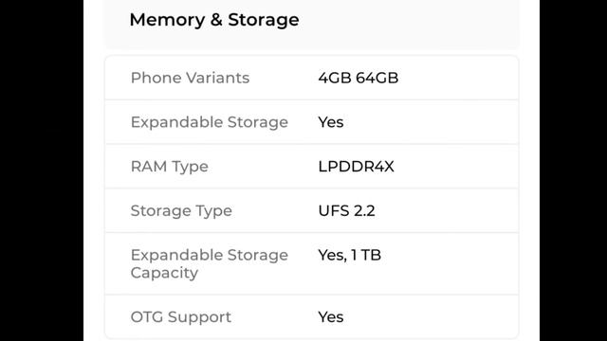Select the OTG Support label
This screenshot has height=341, width=607.
[x=181, y=317]
